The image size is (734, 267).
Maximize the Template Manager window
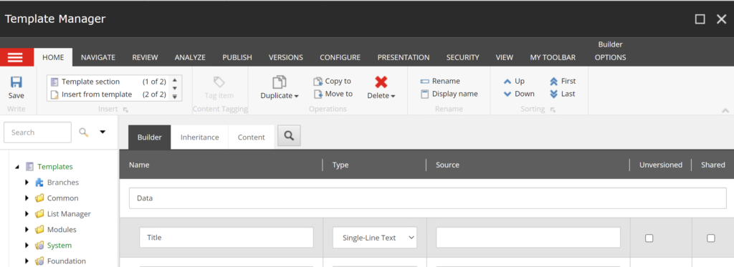pyautogui.click(x=700, y=19)
